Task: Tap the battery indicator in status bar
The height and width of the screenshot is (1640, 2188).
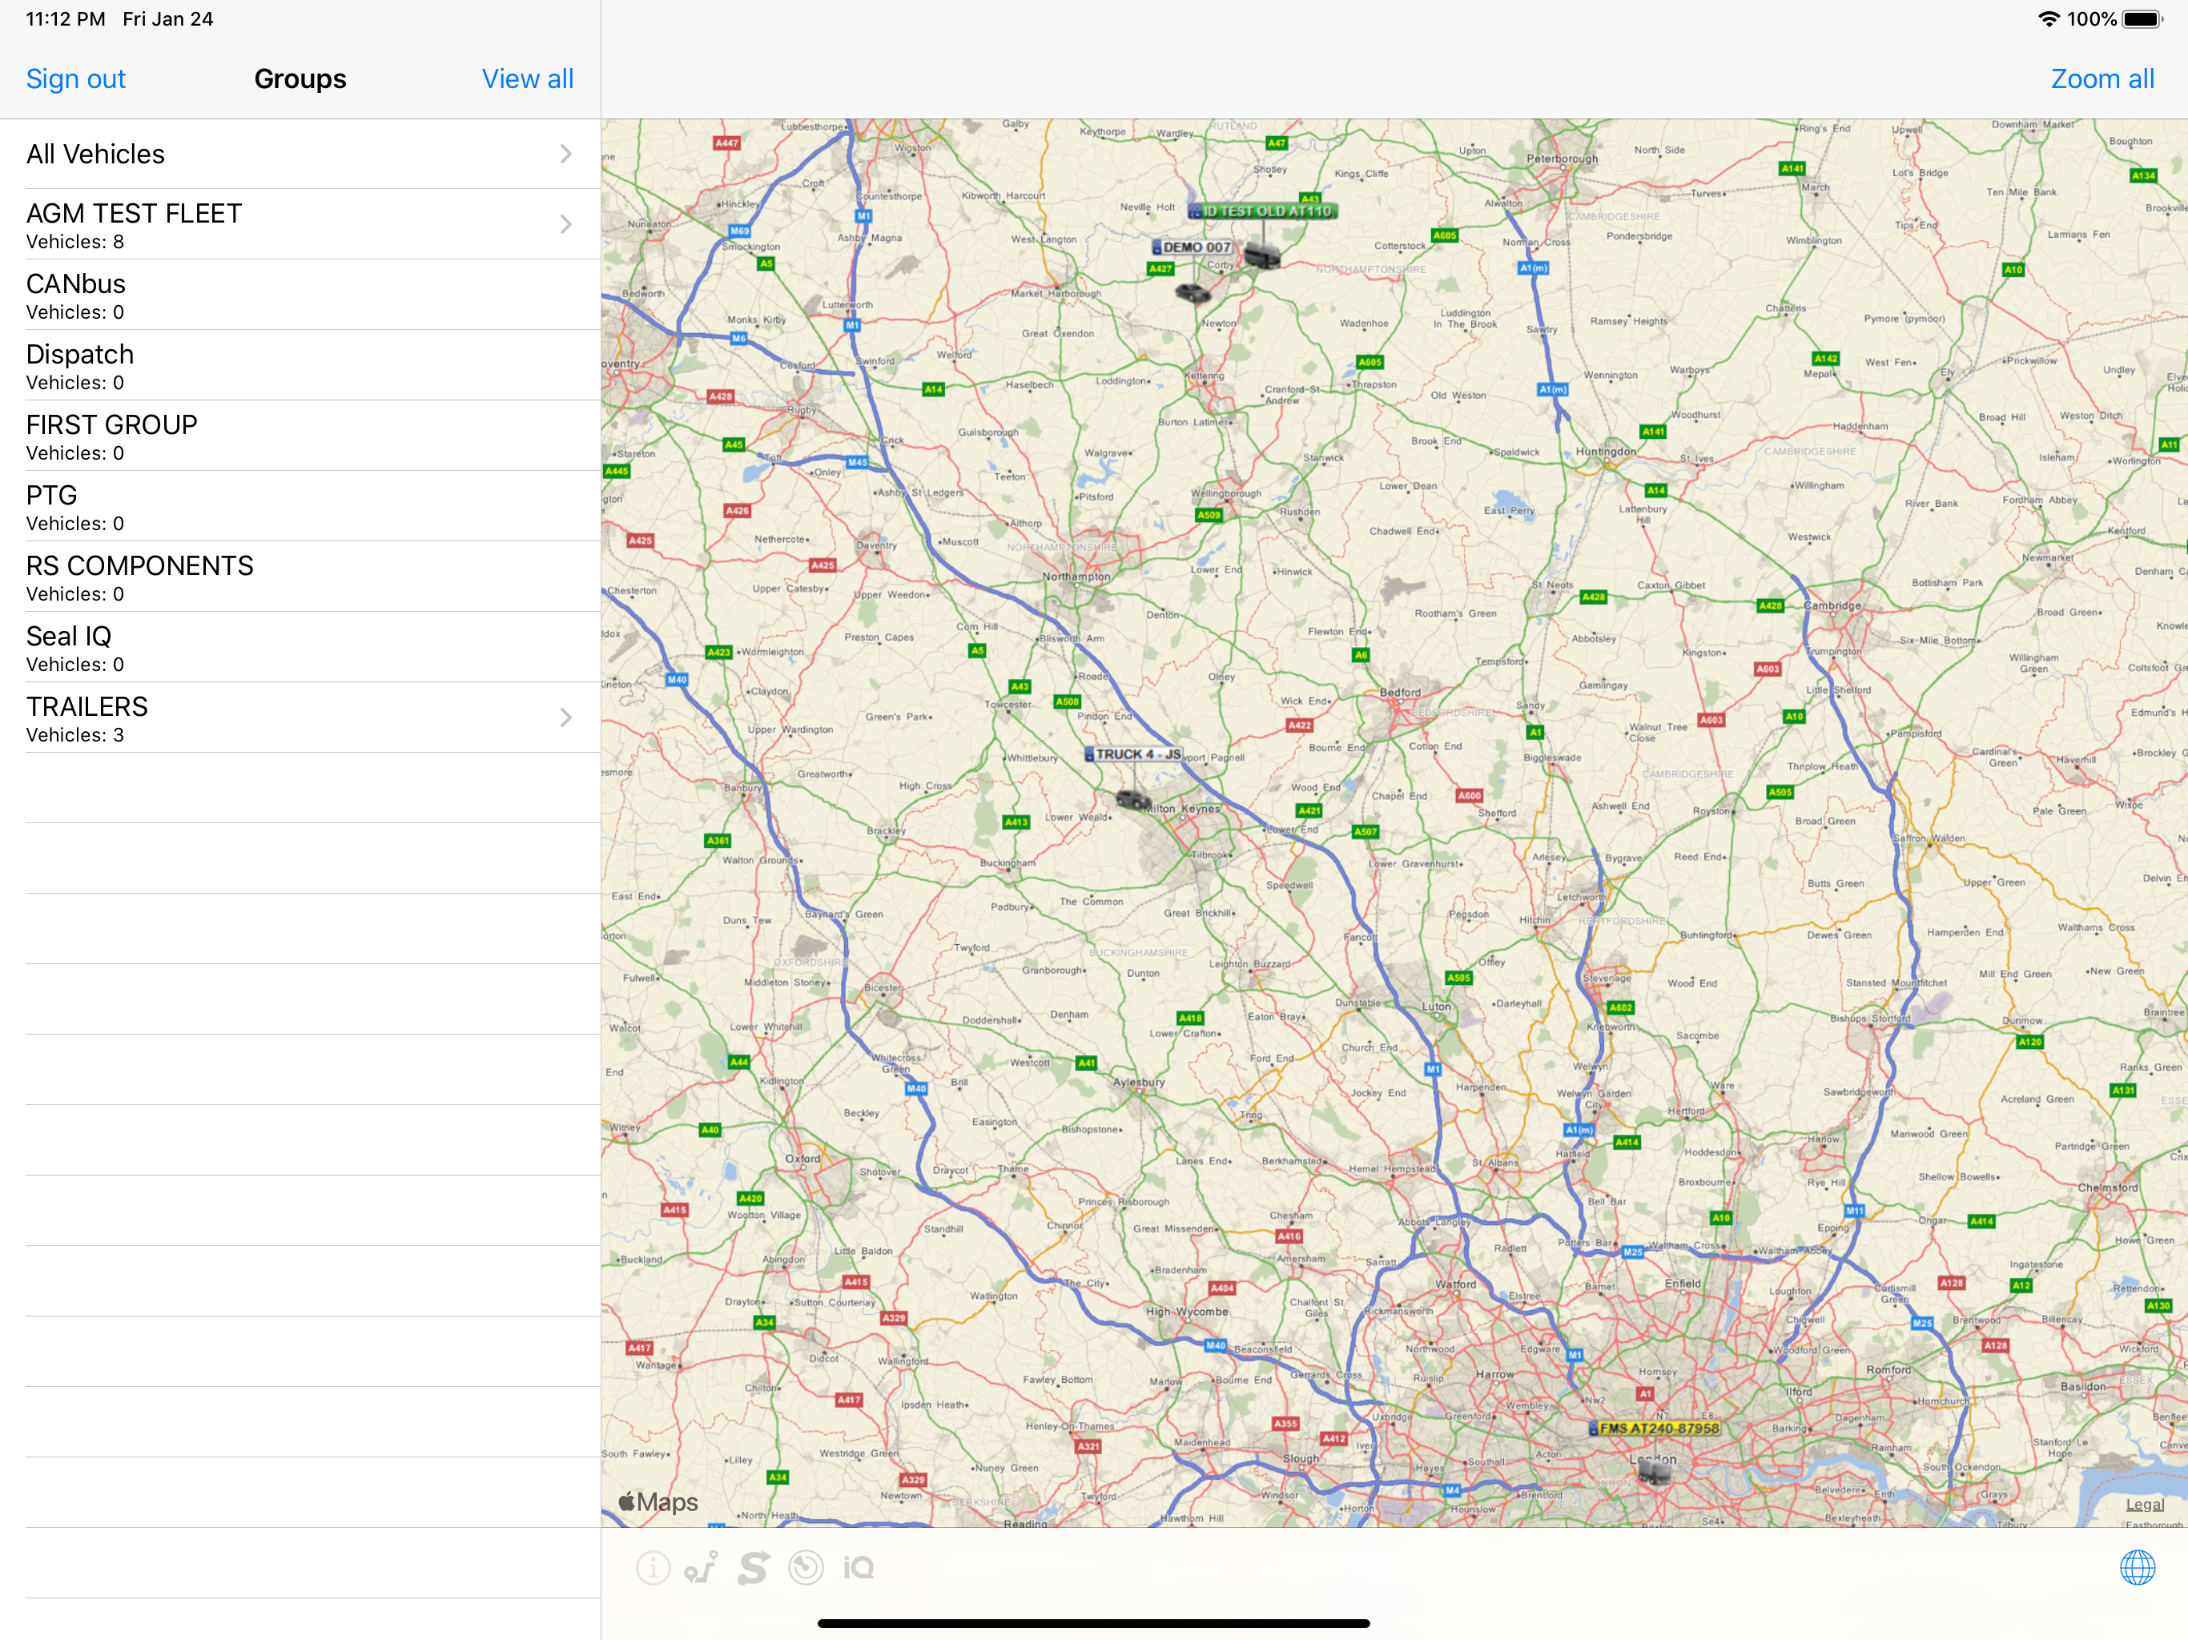Action: 2142,18
